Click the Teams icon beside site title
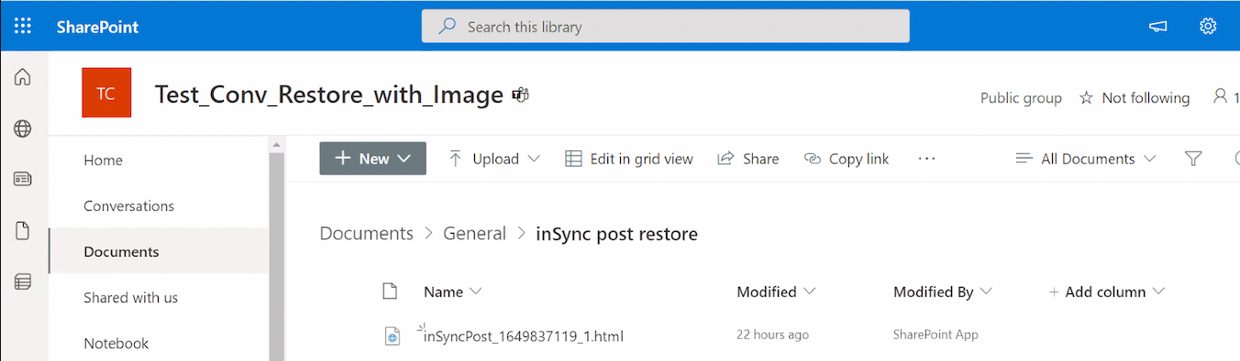Image resolution: width=1240 pixels, height=361 pixels. coord(521,94)
